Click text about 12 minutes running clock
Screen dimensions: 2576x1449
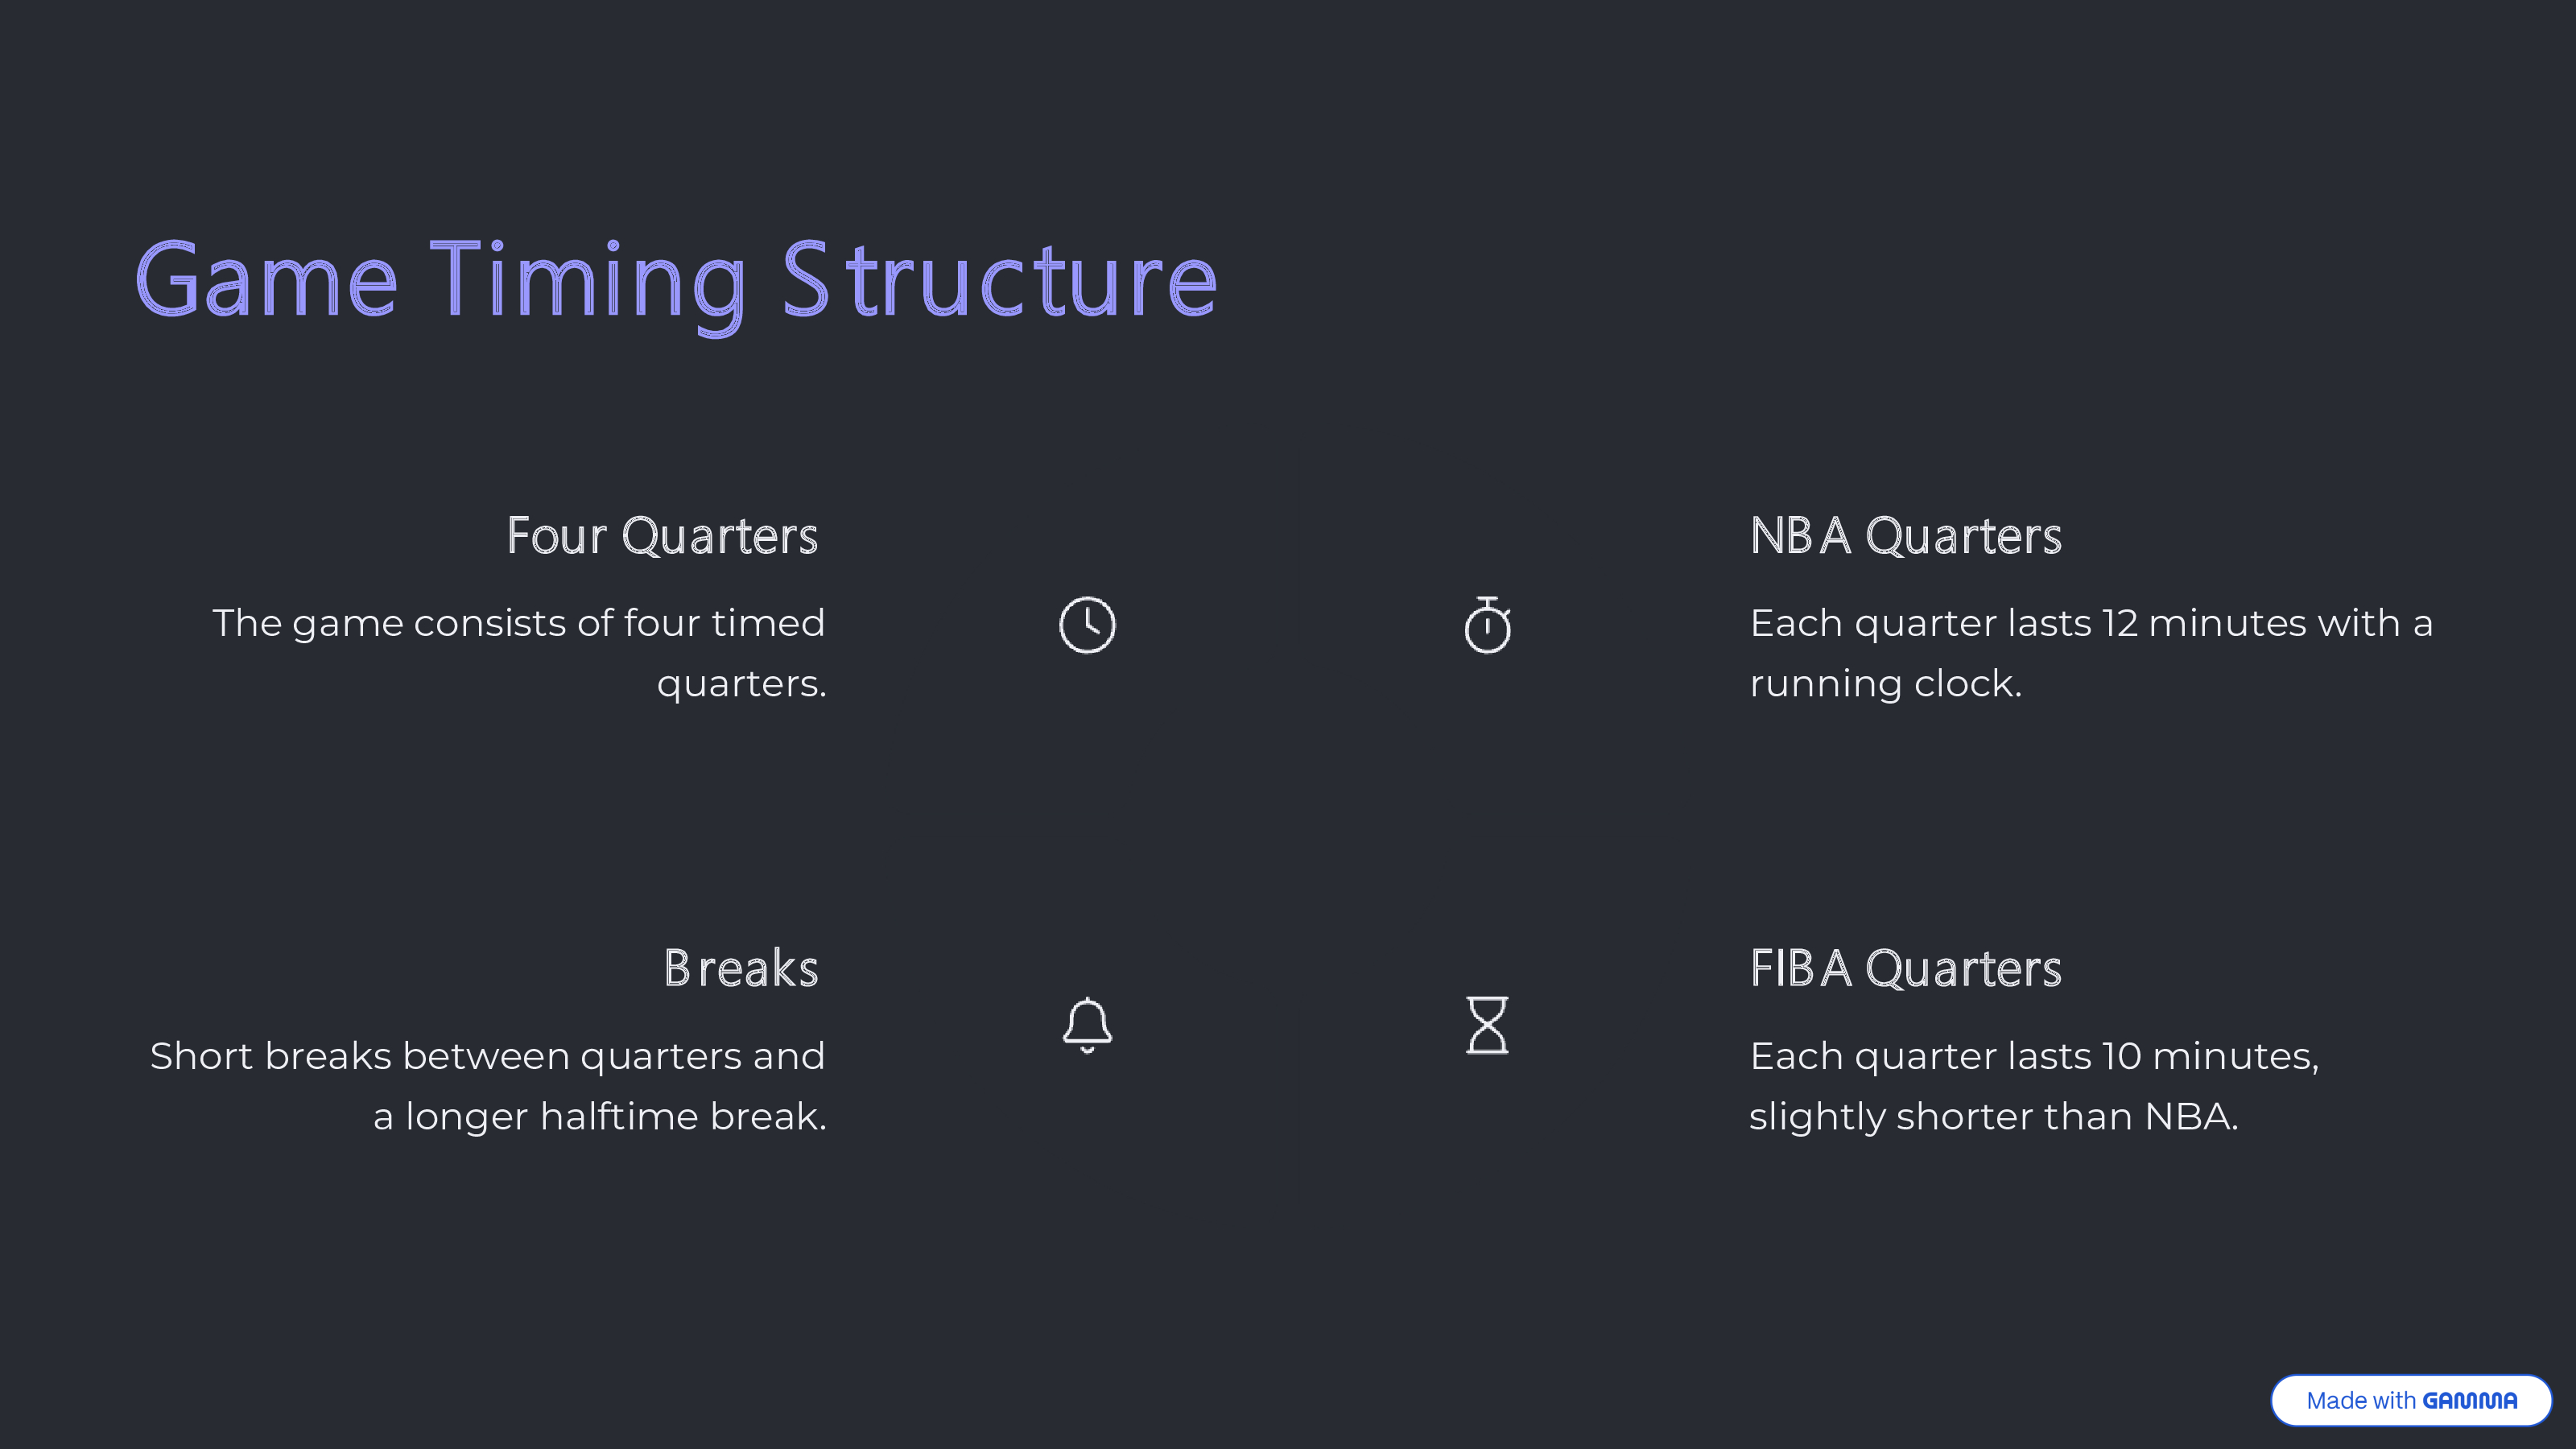pyautogui.click(x=2091, y=653)
